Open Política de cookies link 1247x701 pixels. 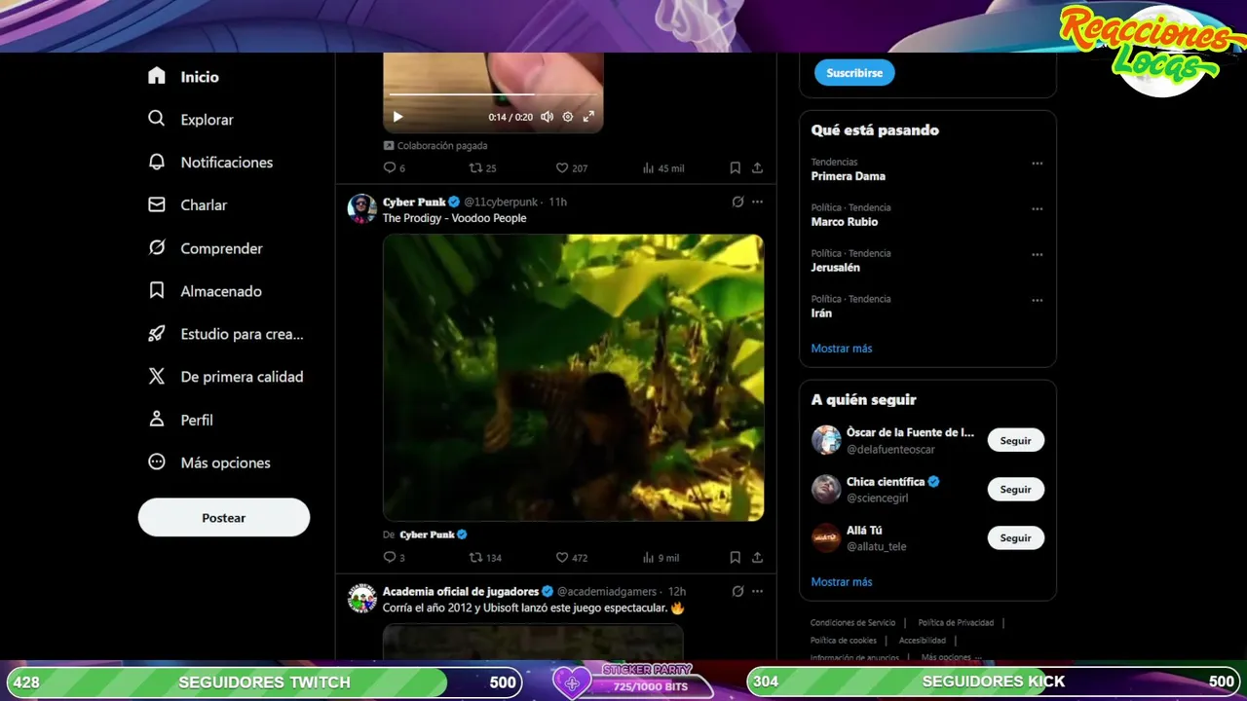[844, 640]
